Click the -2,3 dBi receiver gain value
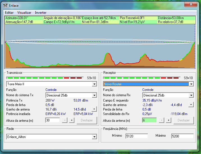This screenshot has height=154, width=201. [x=147, y=105]
